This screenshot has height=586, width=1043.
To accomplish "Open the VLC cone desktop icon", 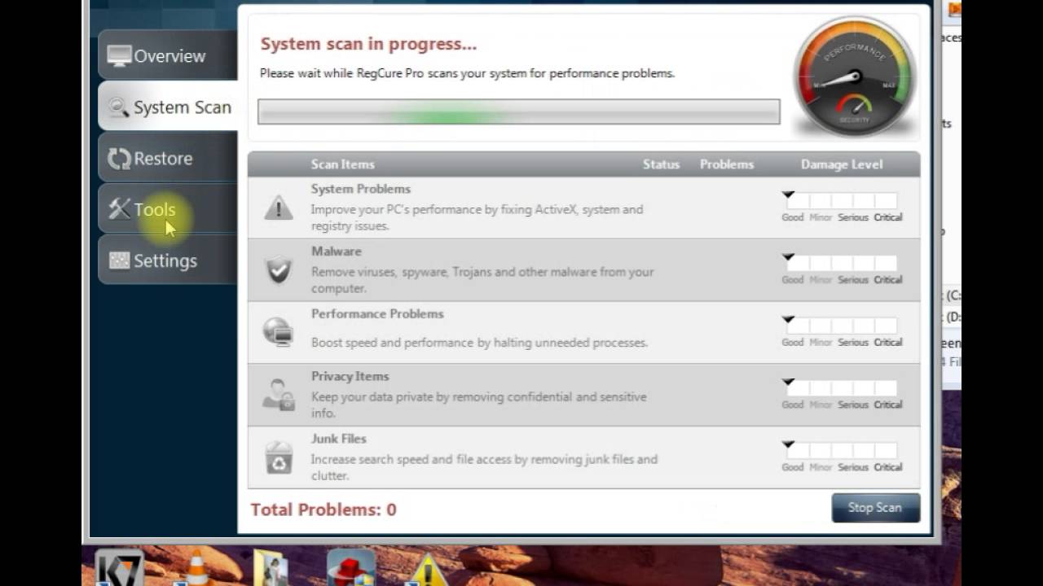I will pyautogui.click(x=197, y=568).
